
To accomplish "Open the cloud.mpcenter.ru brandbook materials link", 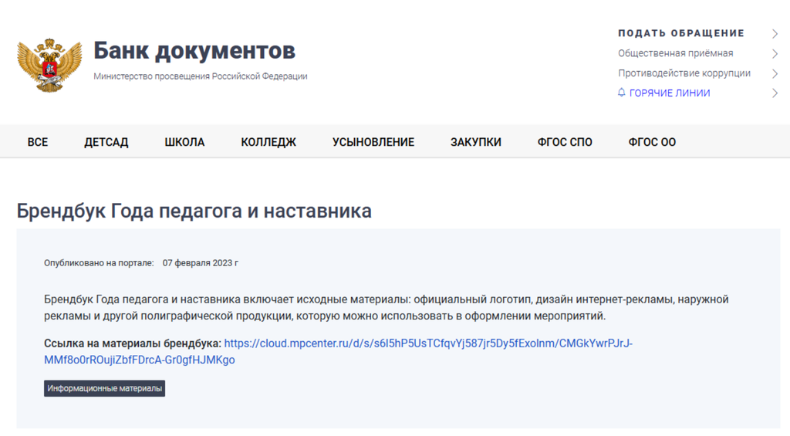I will [427, 343].
